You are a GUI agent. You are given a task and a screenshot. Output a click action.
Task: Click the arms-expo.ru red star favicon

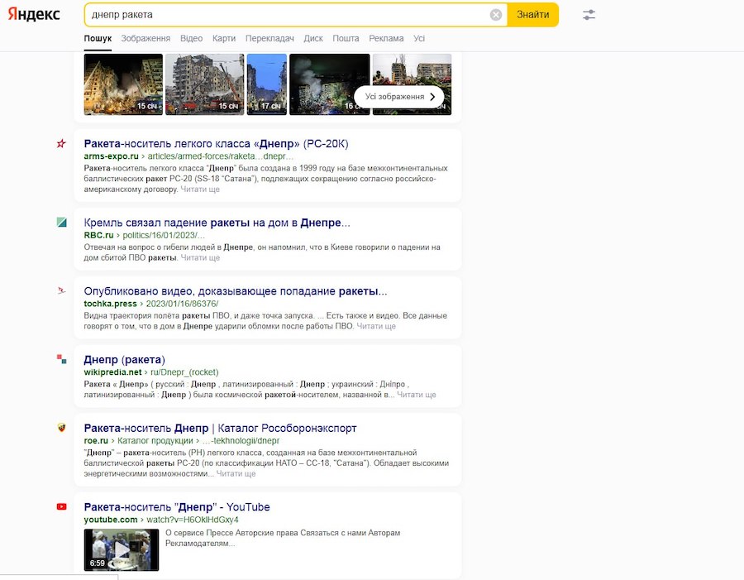(61, 144)
